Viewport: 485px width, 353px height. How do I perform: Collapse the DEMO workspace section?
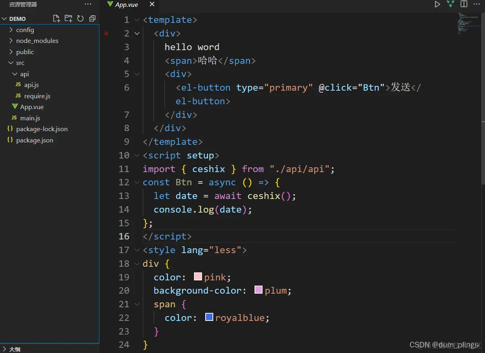4,18
